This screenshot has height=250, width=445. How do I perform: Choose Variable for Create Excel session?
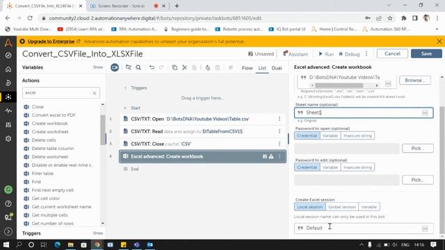(x=369, y=207)
